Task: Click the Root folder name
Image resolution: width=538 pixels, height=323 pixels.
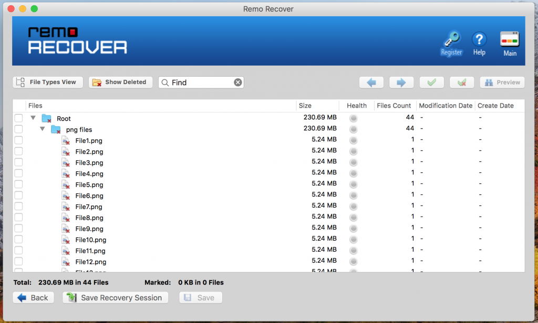Action: (x=64, y=119)
